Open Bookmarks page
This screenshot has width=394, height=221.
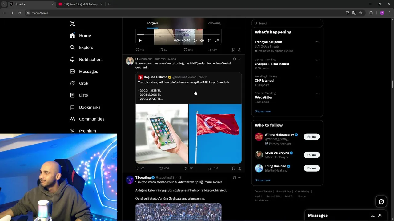tap(85, 107)
